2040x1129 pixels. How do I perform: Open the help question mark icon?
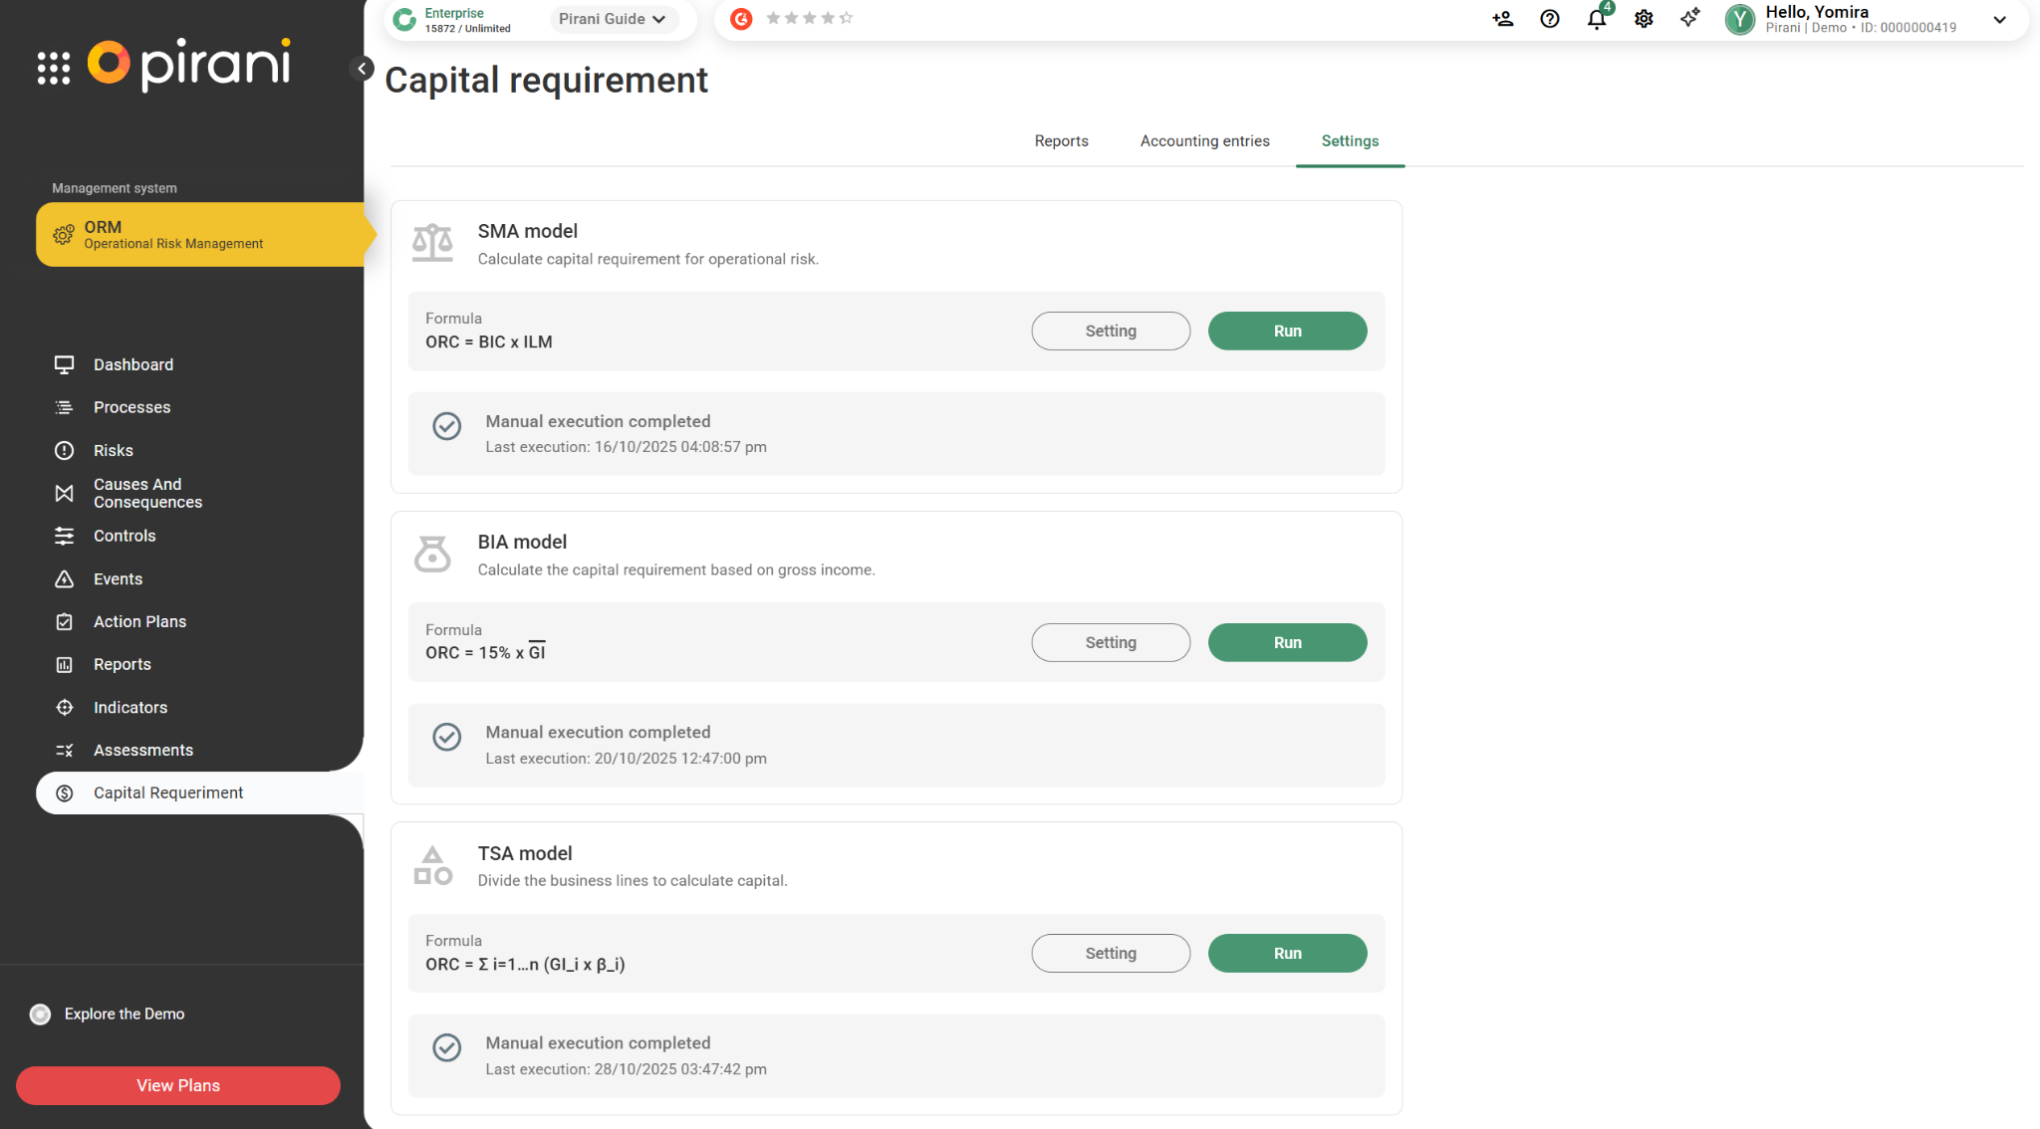click(1550, 19)
